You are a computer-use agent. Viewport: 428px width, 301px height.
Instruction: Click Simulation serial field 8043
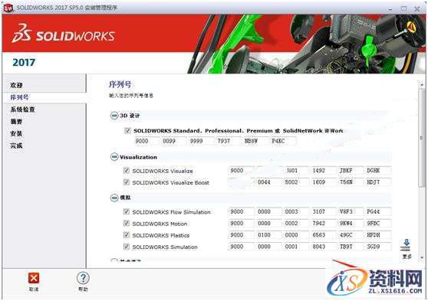coord(323,247)
